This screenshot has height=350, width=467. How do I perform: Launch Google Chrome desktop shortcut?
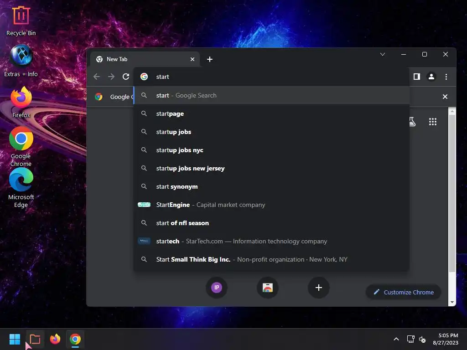click(x=21, y=146)
